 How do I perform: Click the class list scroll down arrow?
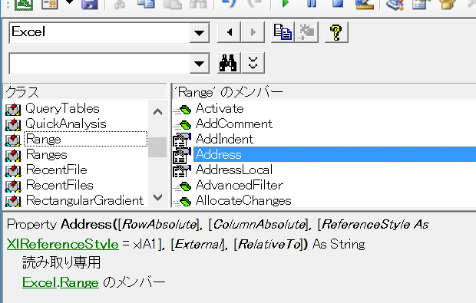coord(157,197)
